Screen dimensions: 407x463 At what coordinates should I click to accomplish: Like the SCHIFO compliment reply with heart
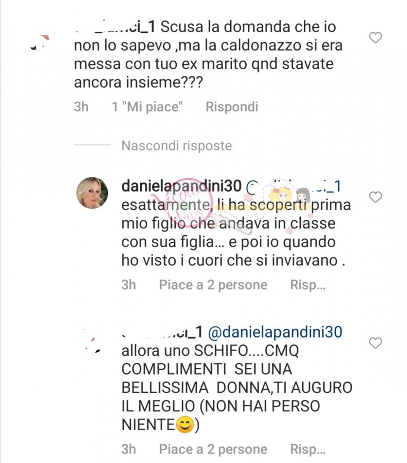375,343
